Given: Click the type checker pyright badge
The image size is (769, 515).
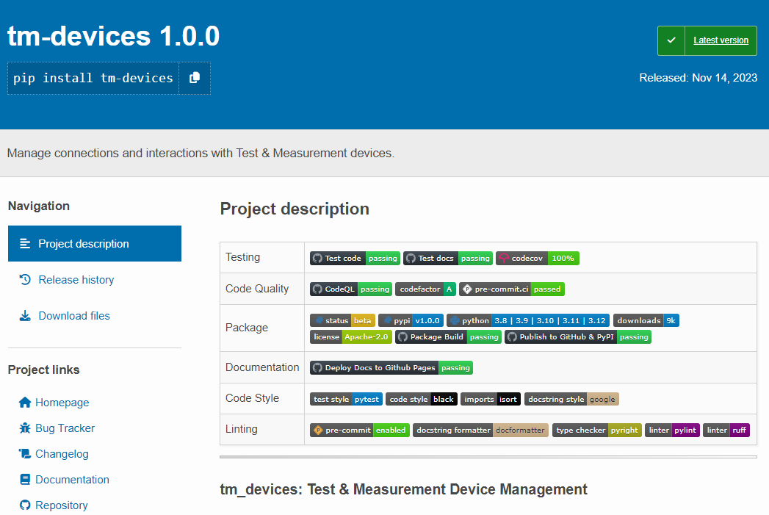Looking at the screenshot, I should click(597, 431).
